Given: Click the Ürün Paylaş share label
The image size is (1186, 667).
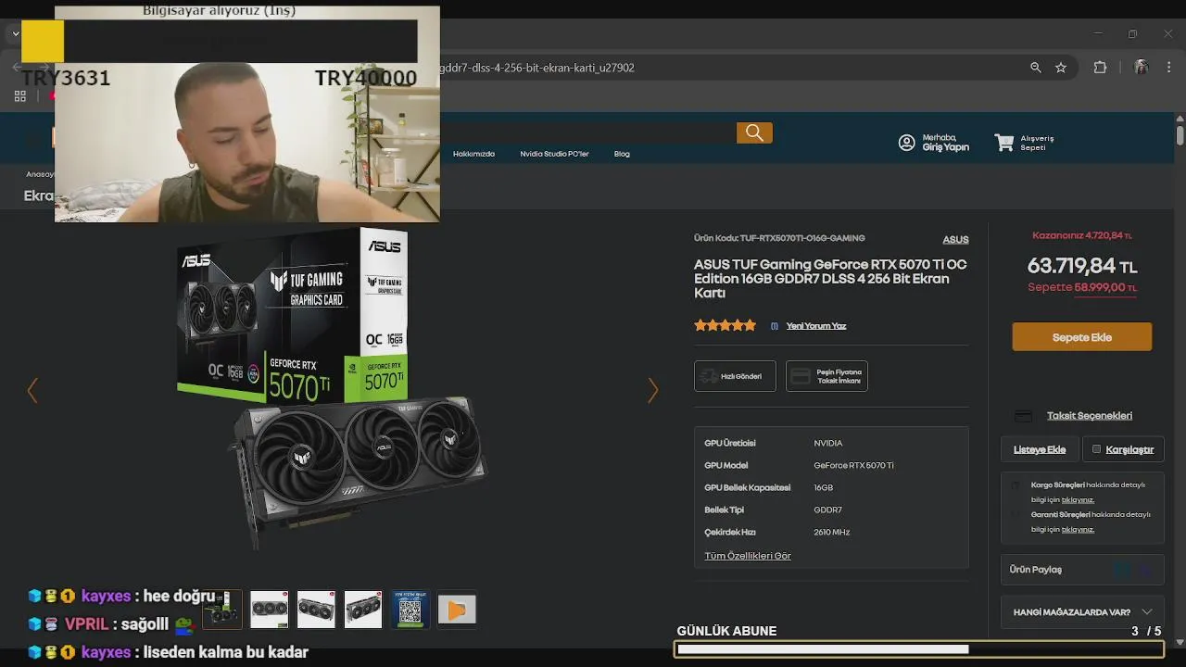Looking at the screenshot, I should 1036,570.
